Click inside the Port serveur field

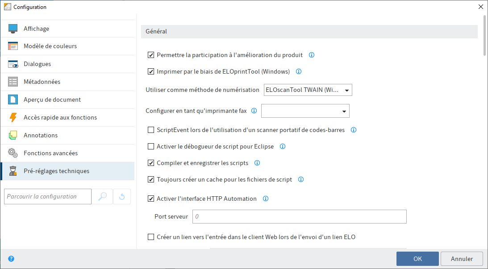pos(299,216)
